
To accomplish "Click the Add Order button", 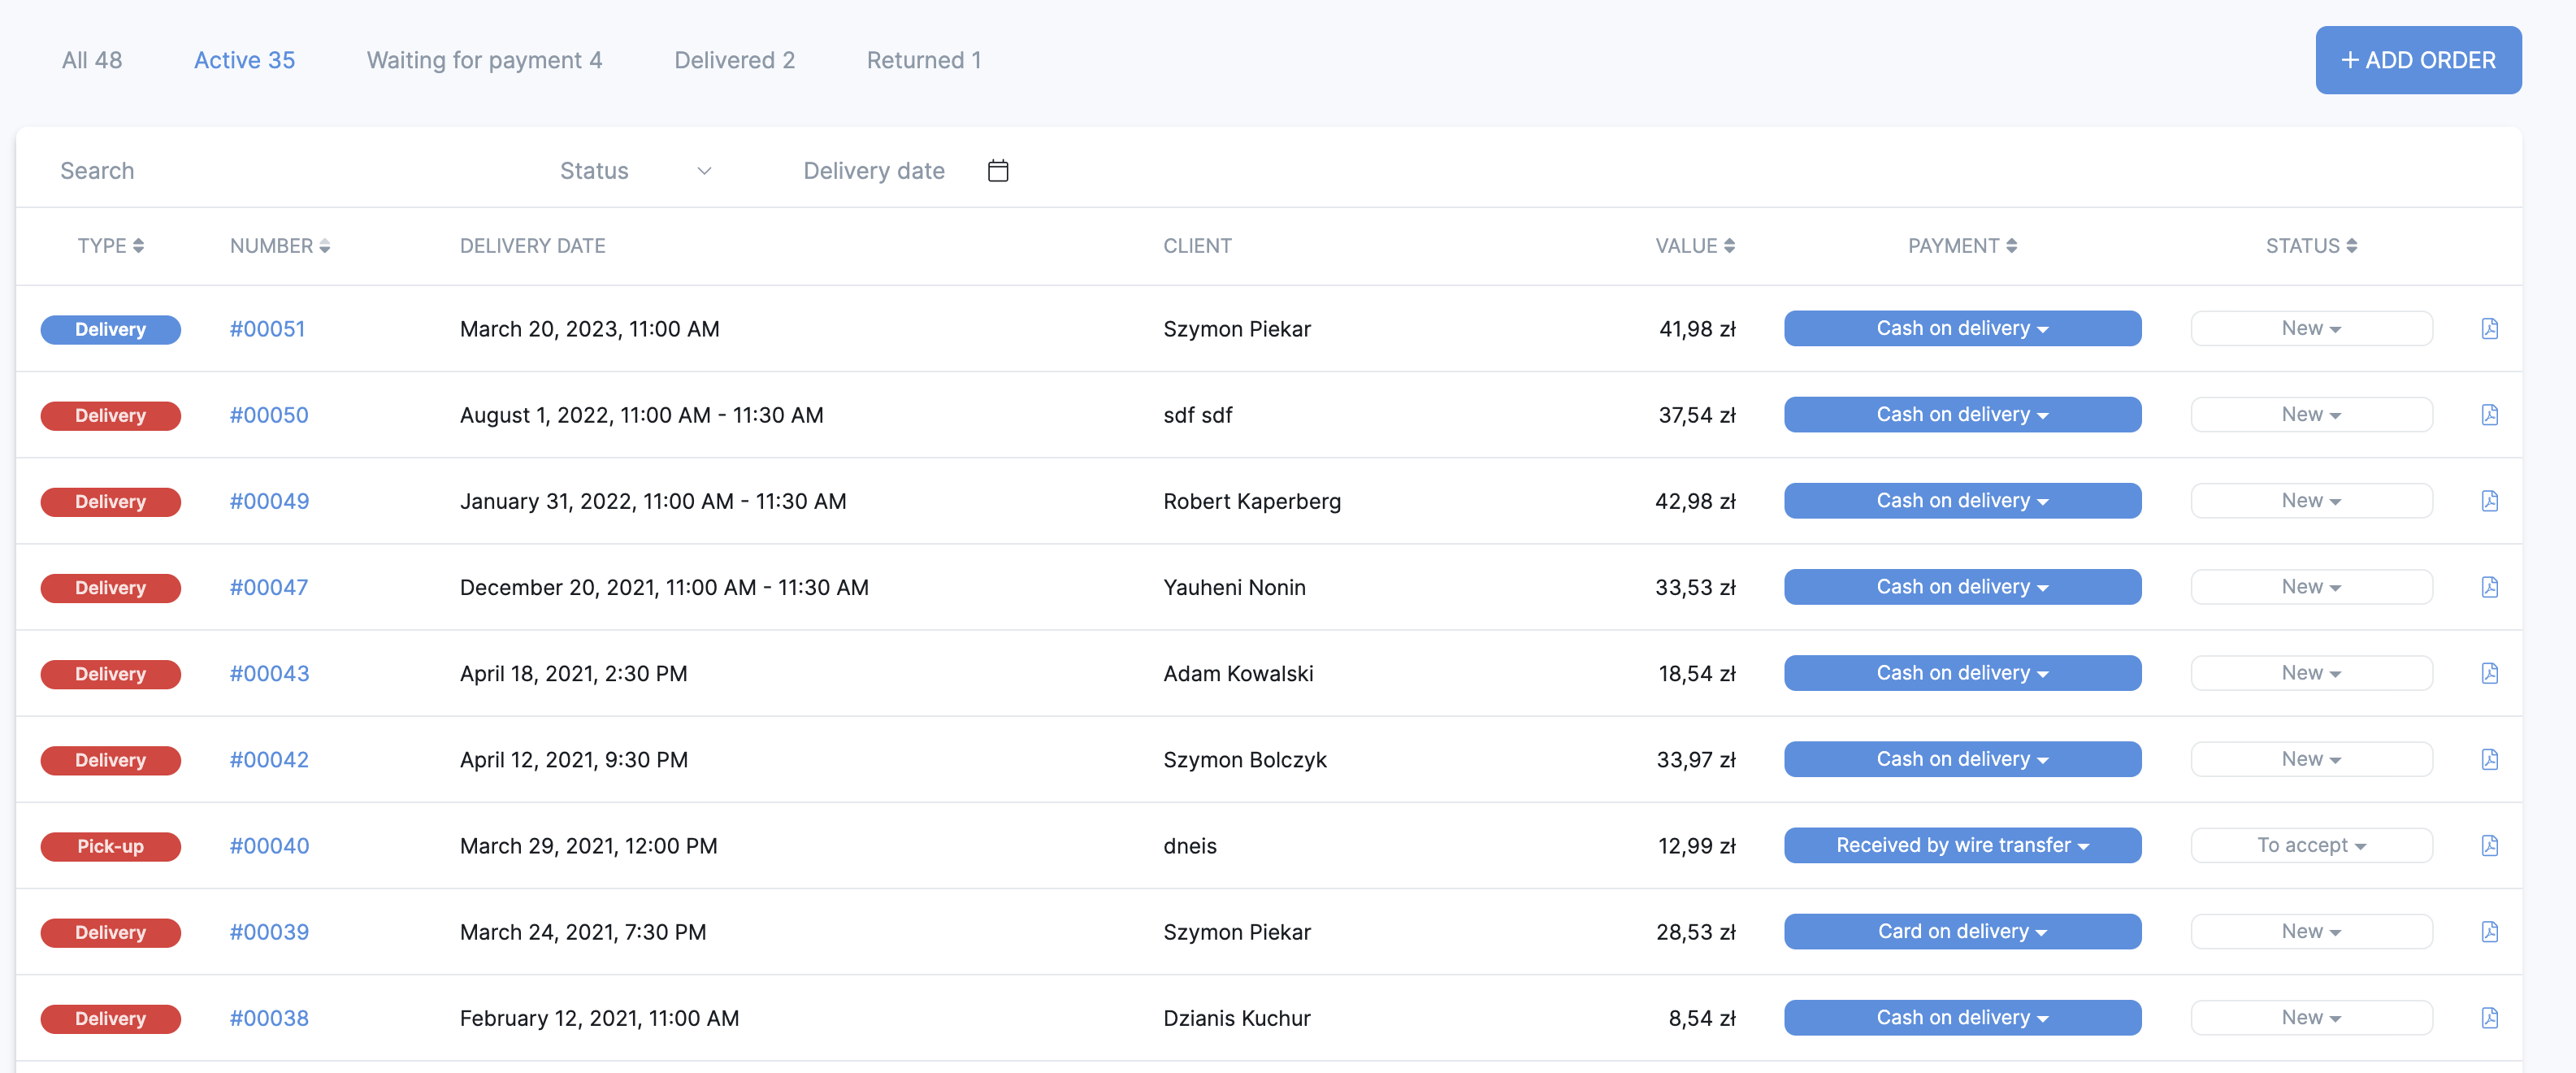I will tap(2417, 60).
